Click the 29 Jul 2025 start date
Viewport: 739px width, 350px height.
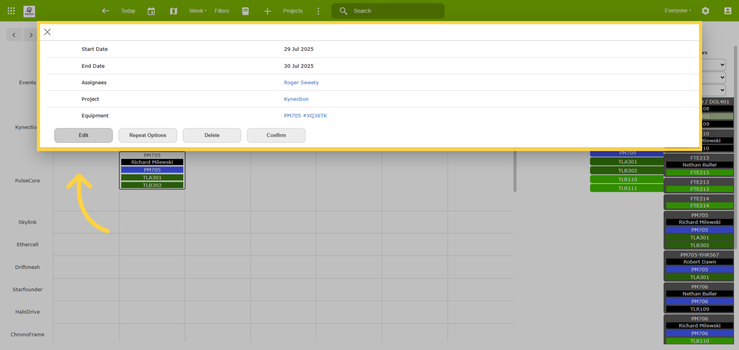[299, 49]
